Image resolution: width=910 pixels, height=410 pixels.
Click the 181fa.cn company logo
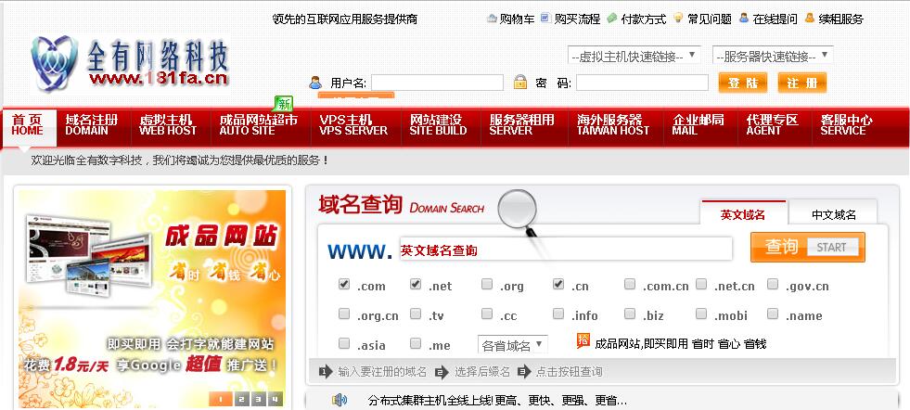pos(130,63)
